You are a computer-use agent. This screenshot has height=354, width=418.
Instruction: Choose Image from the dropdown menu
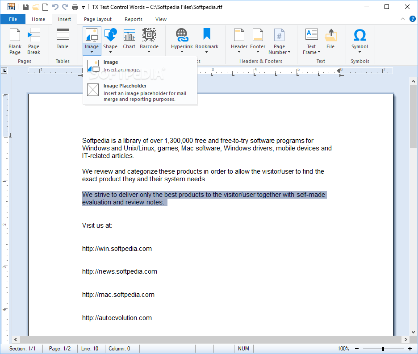click(x=140, y=66)
